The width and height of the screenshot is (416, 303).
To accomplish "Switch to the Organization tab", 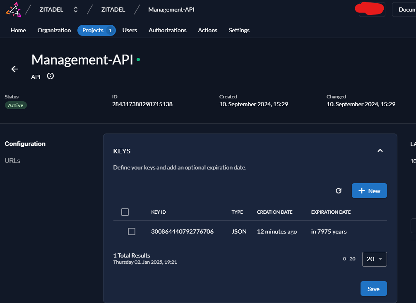I will pos(54,30).
